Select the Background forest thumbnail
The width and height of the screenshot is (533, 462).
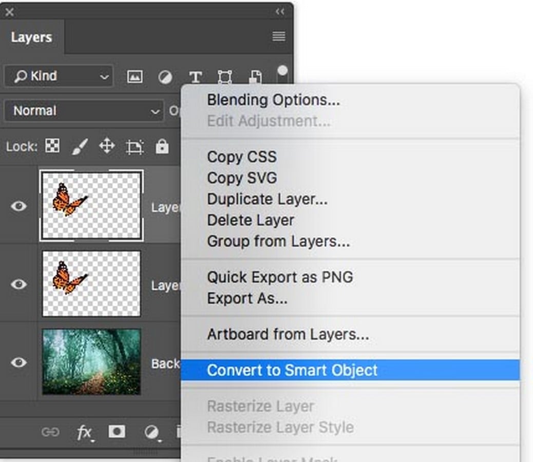91,362
